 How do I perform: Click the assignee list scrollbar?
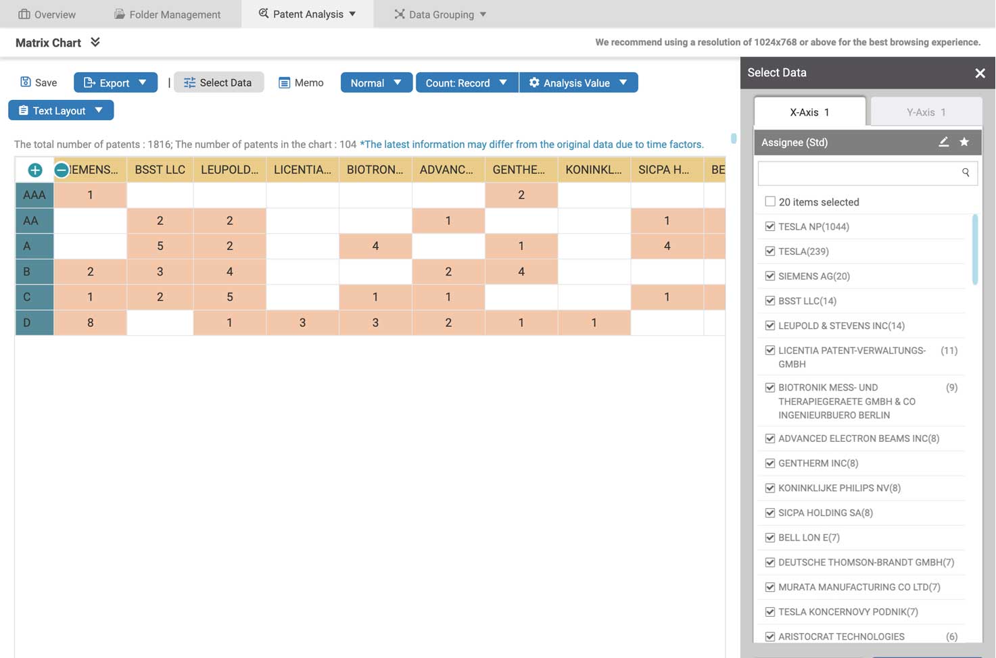coord(975,249)
